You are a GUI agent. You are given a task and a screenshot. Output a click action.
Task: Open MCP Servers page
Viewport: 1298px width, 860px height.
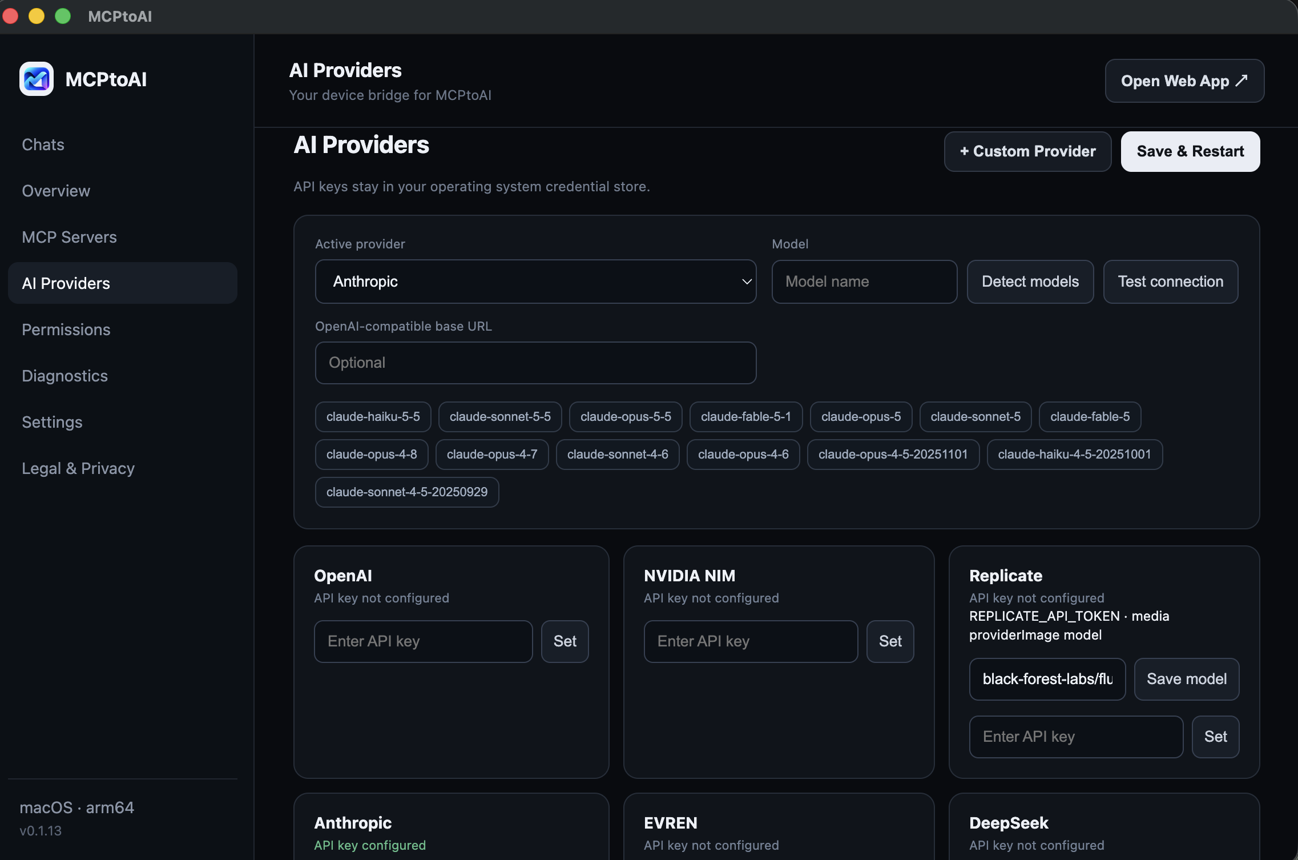tap(69, 237)
